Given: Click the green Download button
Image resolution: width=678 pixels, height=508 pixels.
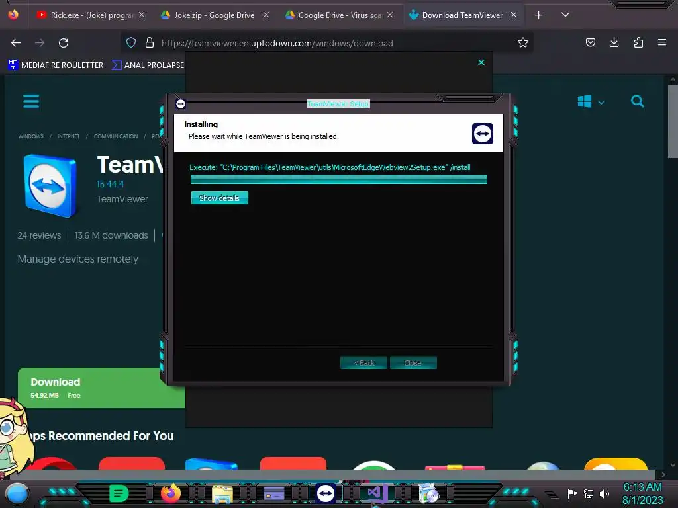Looking at the screenshot, I should (101, 388).
